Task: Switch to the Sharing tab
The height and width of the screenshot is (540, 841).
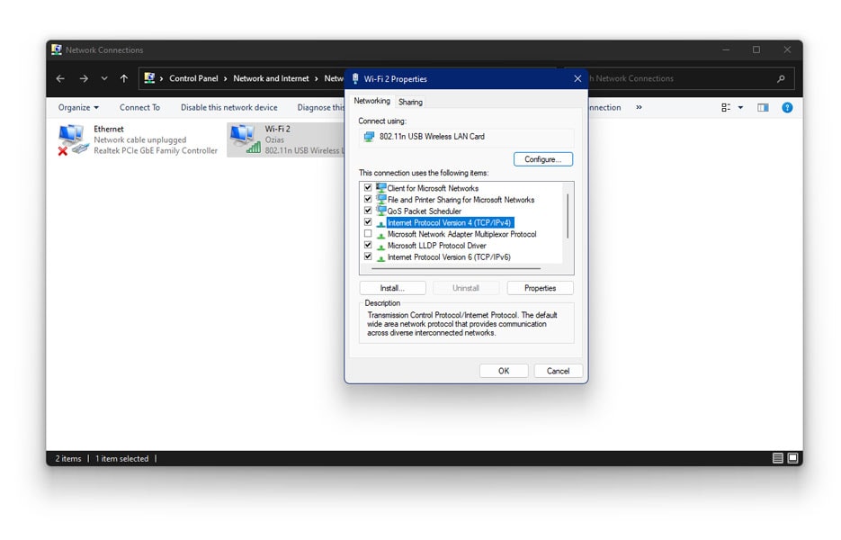Action: (x=410, y=102)
